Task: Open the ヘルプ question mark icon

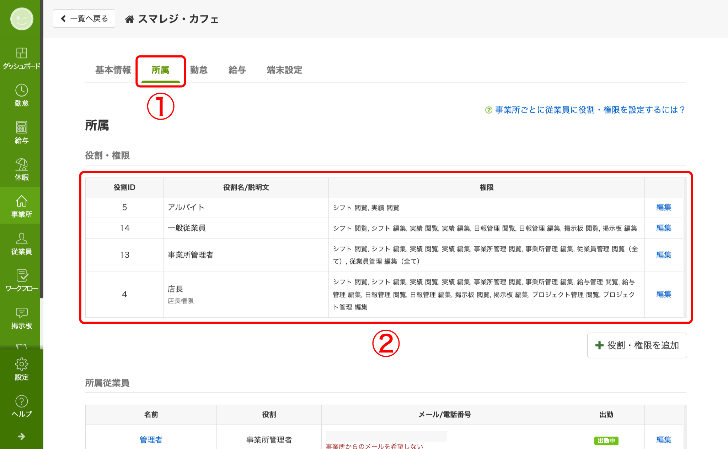Action: point(21,401)
